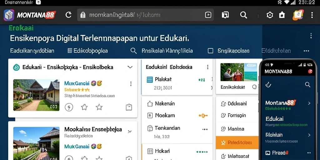Open the navigation overflow dots
Screen dimensions: 320x160
click(306, 51)
